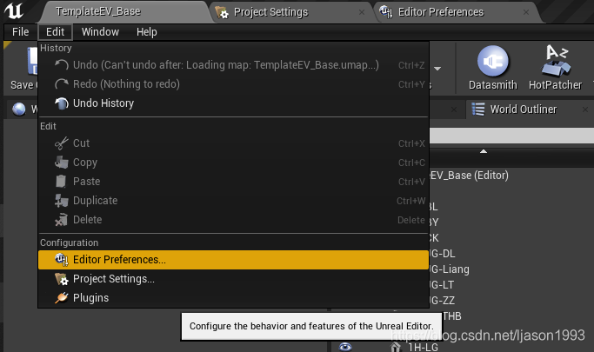
Task: Open Undo History from the Edit menu
Action: 233,103
